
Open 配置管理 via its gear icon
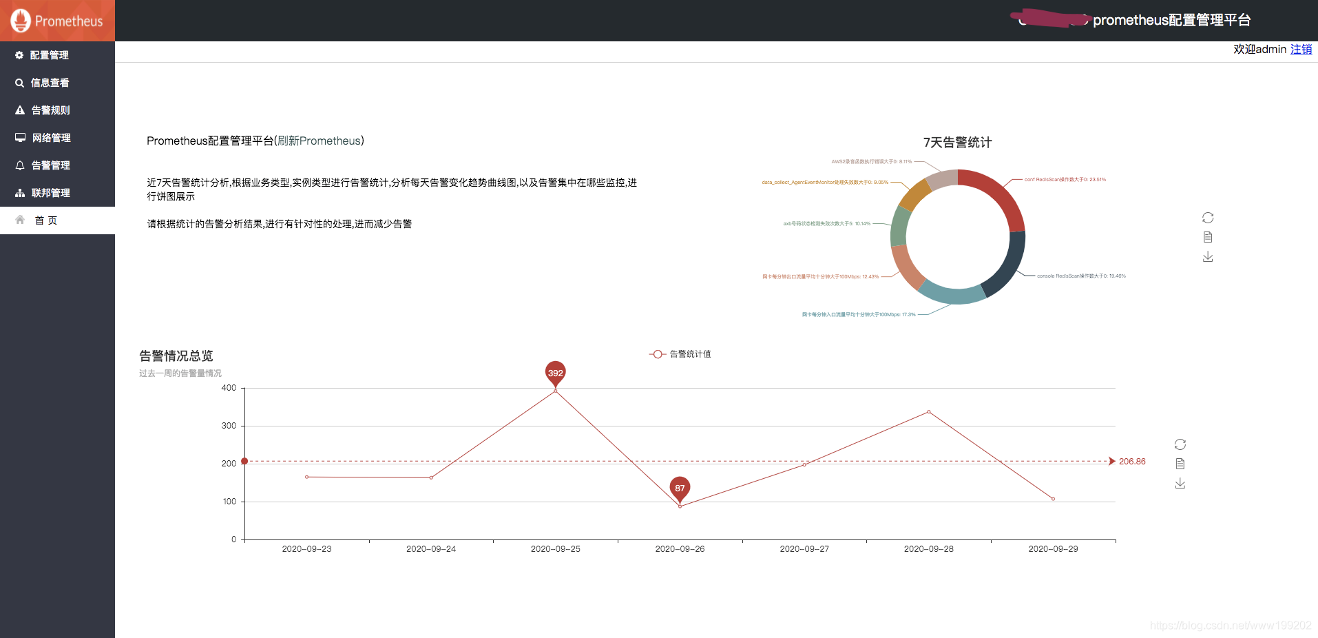[x=19, y=55]
